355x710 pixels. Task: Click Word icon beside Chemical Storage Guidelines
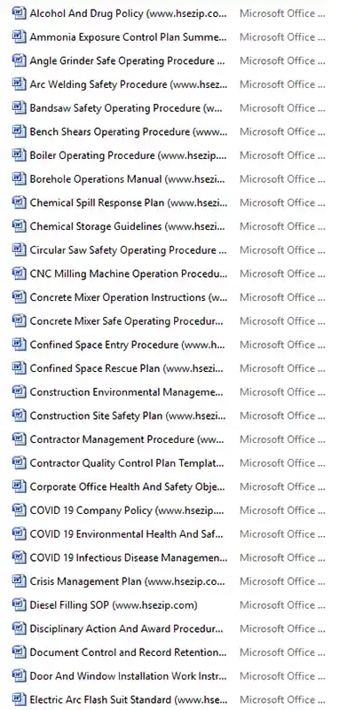click(x=19, y=226)
